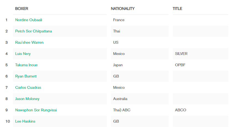Click the TITLE column header
The image size is (233, 130).
(x=178, y=9)
